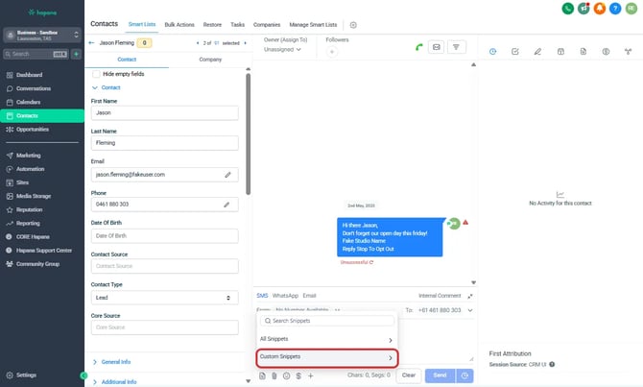Open All Snippets menu entry
Viewport: 643px width, 387px height.
[325, 340]
